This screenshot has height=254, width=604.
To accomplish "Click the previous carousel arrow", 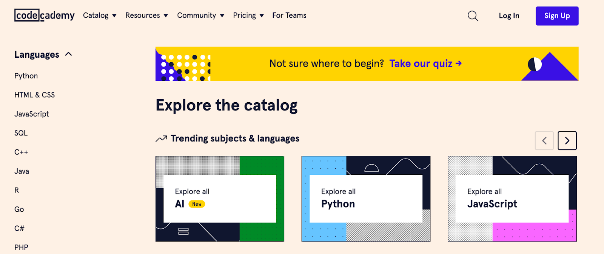I will click(x=544, y=141).
